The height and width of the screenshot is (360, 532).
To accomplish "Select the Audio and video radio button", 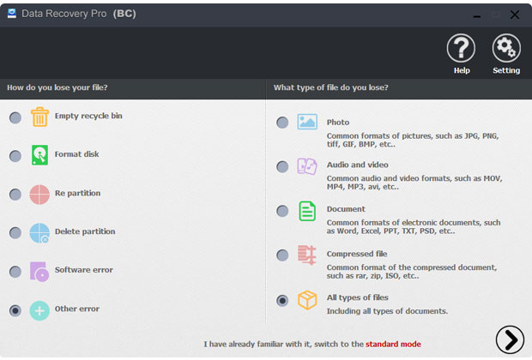I will [x=282, y=167].
